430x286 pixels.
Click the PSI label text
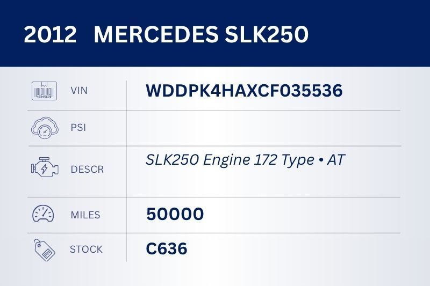pyautogui.click(x=78, y=128)
